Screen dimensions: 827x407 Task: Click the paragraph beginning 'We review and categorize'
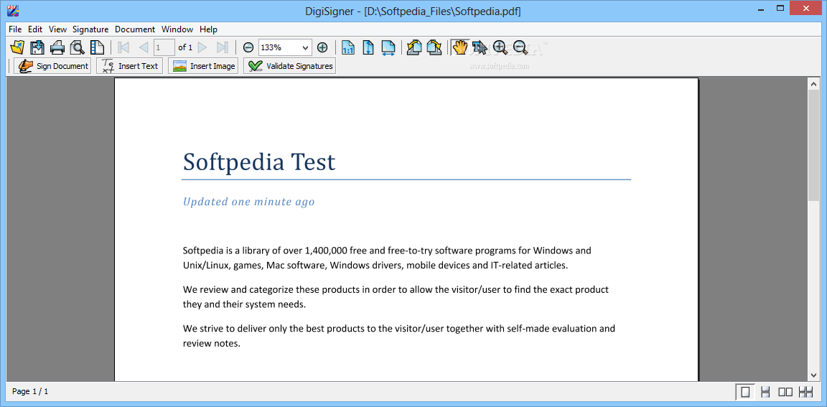tap(396, 296)
